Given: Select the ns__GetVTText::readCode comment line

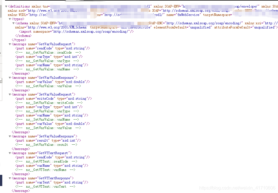Looking at the screenshot, I should (46, 161).
